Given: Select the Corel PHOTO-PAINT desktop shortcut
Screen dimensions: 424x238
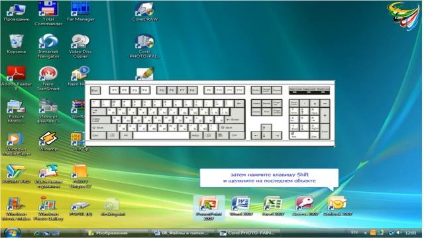Looking at the screenshot, I should (144, 46).
